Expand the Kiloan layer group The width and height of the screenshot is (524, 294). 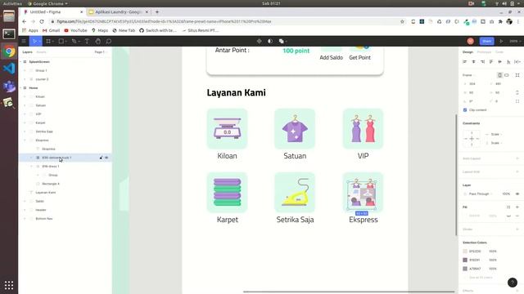(x=25, y=96)
